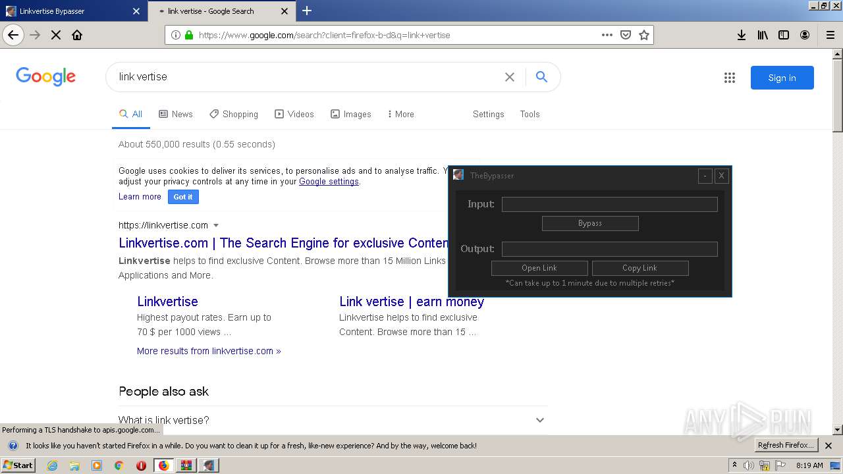This screenshot has height=474, width=843.
Task: Go to the Firefox home page
Action: click(77, 35)
